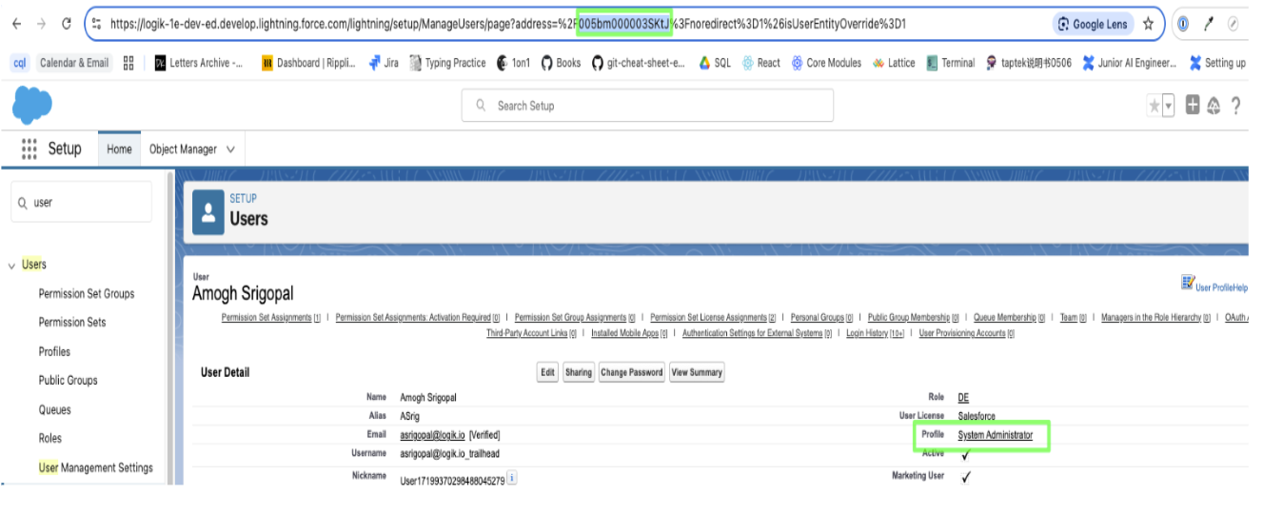This screenshot has height=515, width=1283.
Task: Click the Search Setup field
Action: pyautogui.click(x=647, y=106)
